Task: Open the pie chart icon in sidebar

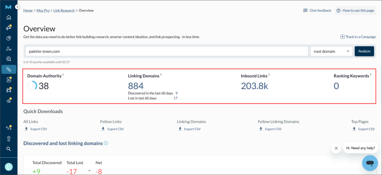Action: click(x=9, y=38)
